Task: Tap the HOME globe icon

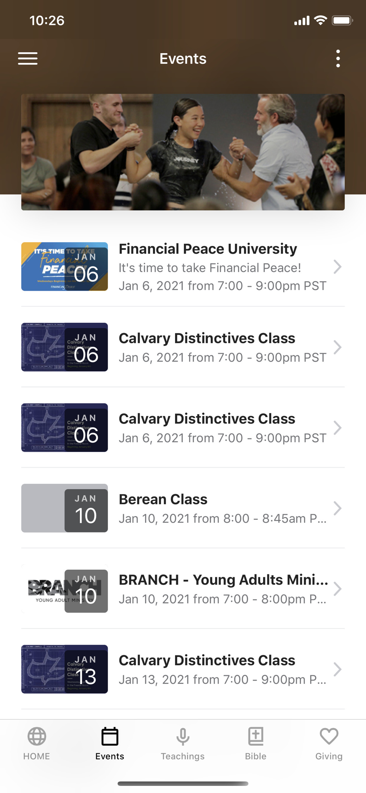Action: (37, 736)
